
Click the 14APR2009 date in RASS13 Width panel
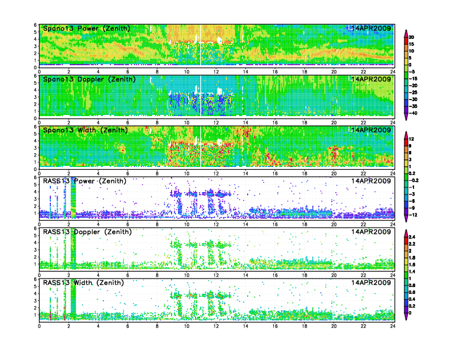pos(371,283)
